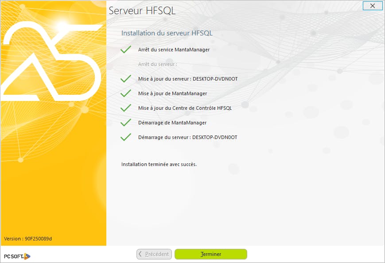
Task: Click the Terminer button to finish installation
Action: (x=211, y=254)
